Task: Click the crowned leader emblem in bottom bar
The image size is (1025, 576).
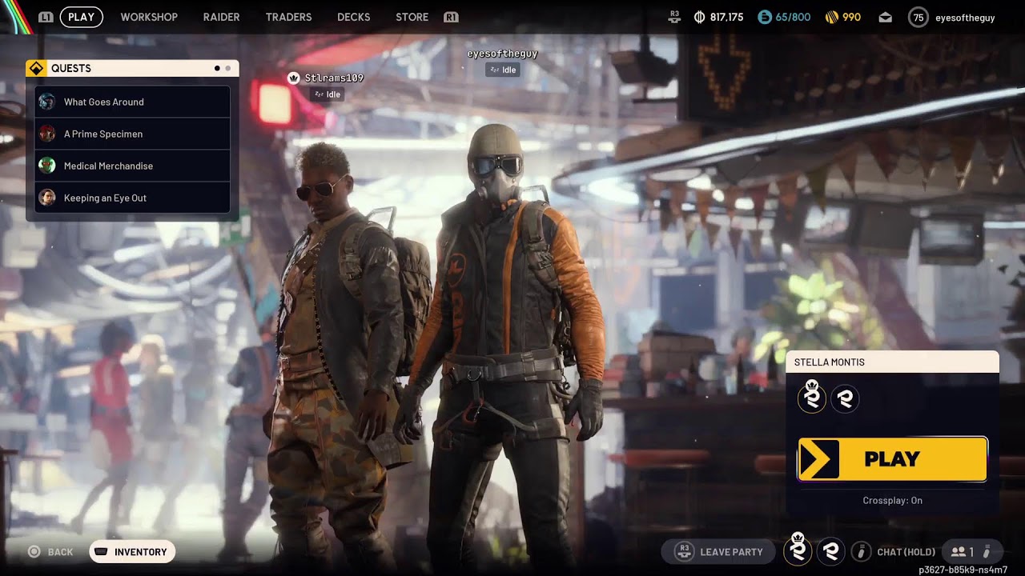Action: [x=798, y=550]
